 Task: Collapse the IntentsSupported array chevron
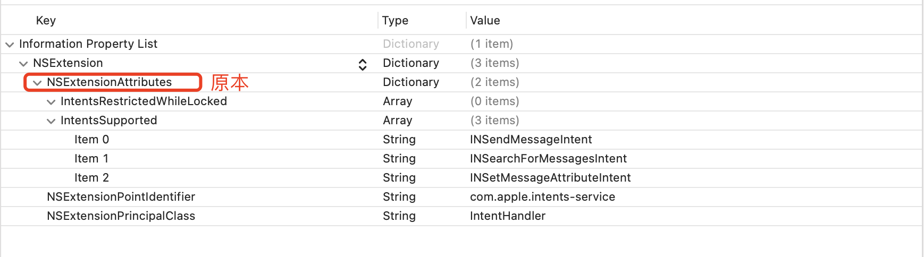[51, 121]
